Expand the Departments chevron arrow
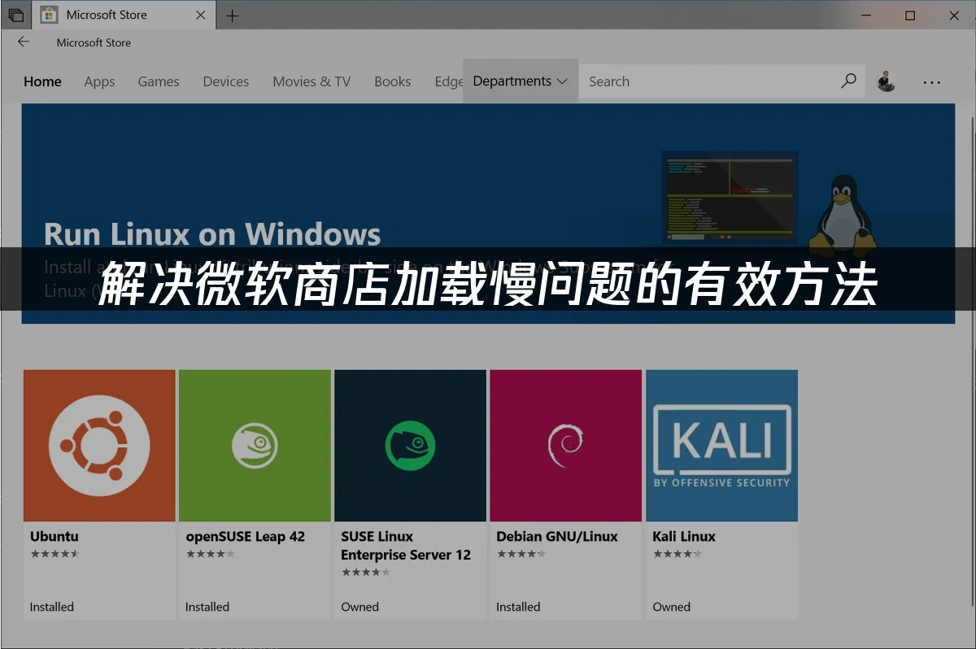The width and height of the screenshot is (976, 649). pos(562,81)
